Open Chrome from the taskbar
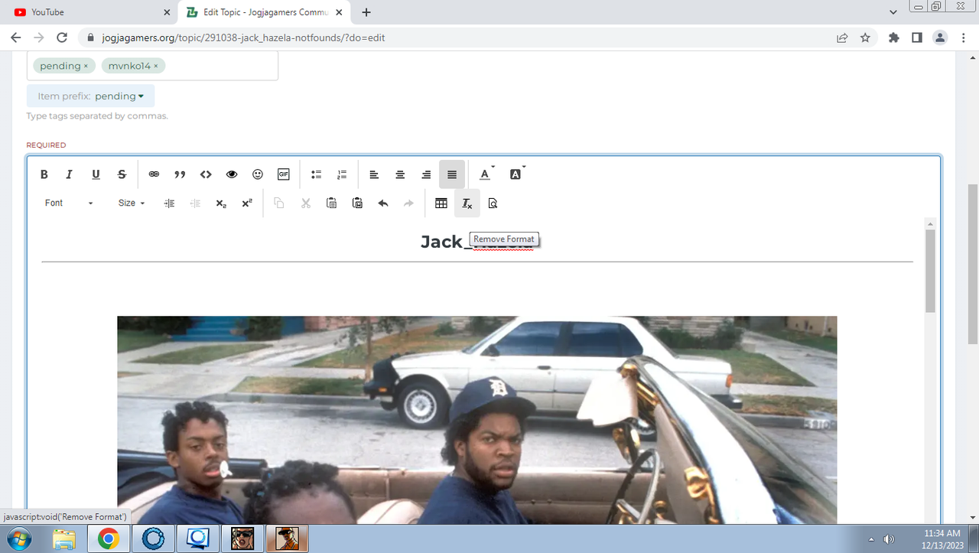The height and width of the screenshot is (553, 979). pos(108,539)
